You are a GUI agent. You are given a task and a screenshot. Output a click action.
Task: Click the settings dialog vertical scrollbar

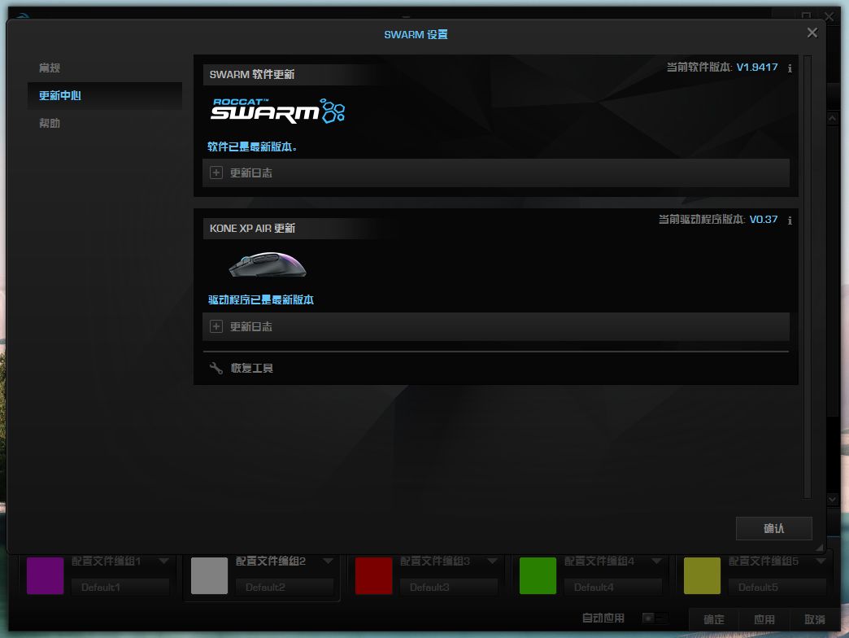pos(807,277)
